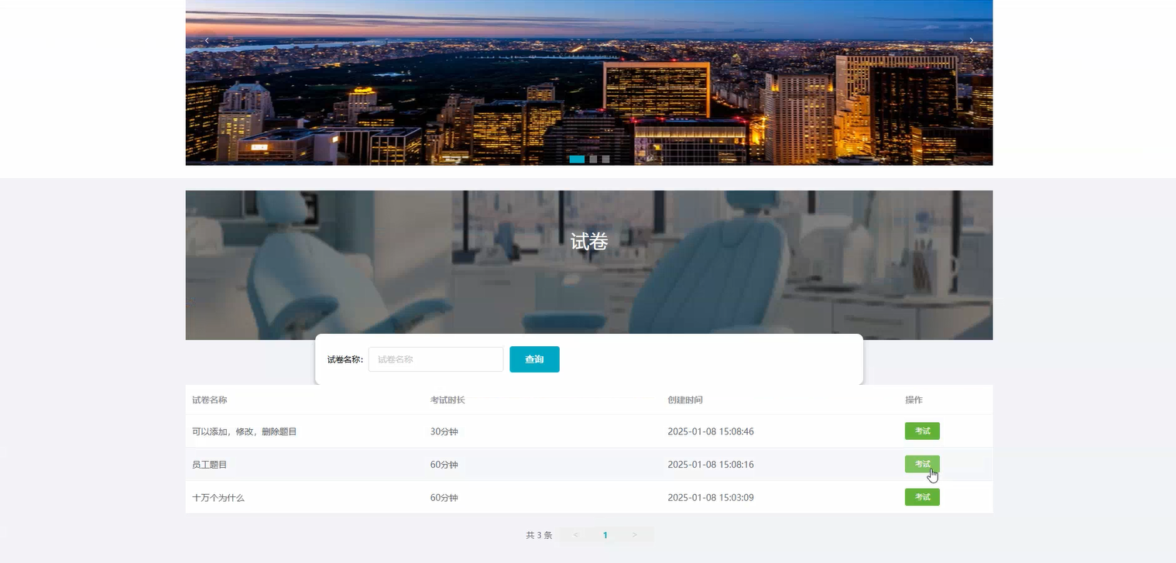Click the 考试时长 column header

[x=447, y=400]
